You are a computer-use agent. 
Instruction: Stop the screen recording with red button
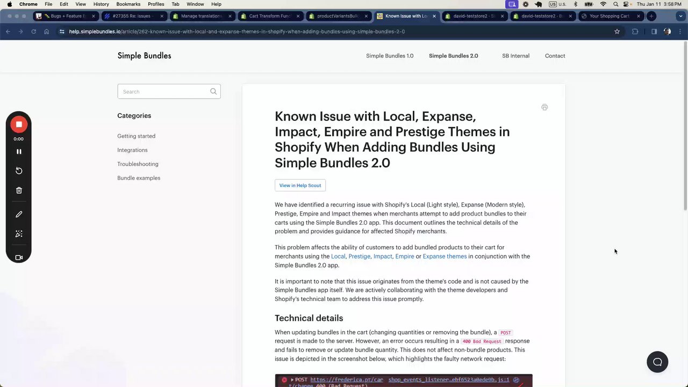point(19,124)
